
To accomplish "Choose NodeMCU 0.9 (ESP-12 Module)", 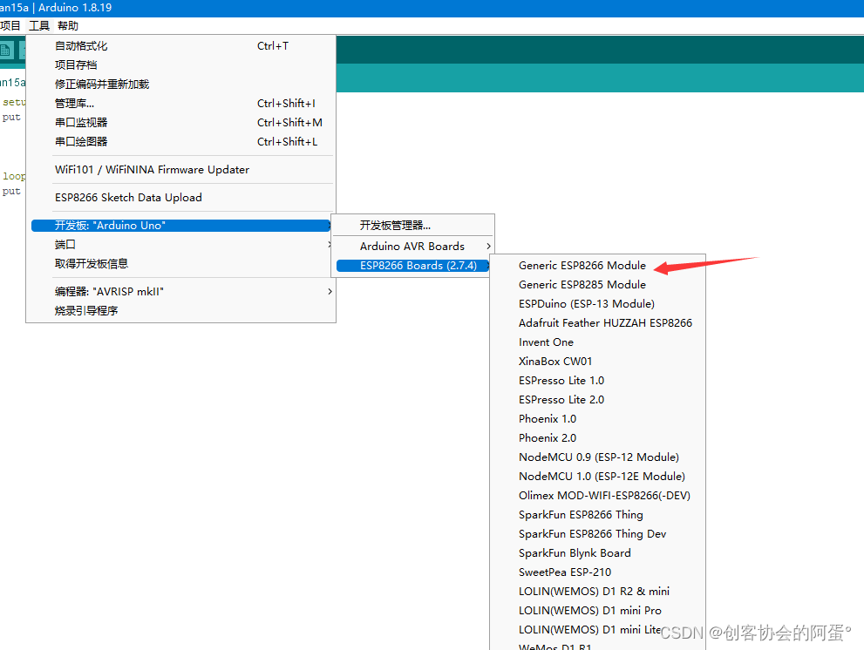I will [x=597, y=457].
